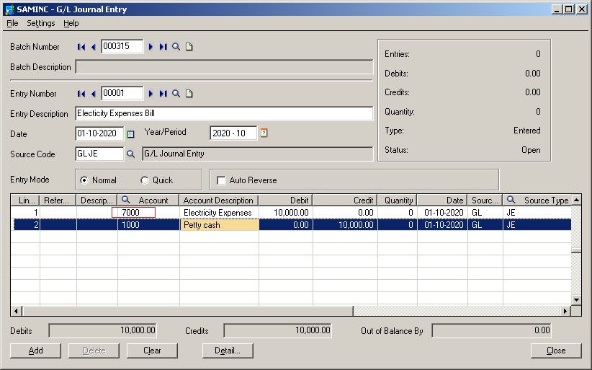Go to last entry number
The height and width of the screenshot is (370, 592).
pyautogui.click(x=163, y=94)
